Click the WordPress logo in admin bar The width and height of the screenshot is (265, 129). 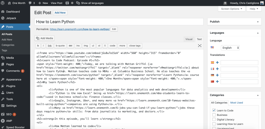click(3, 3)
